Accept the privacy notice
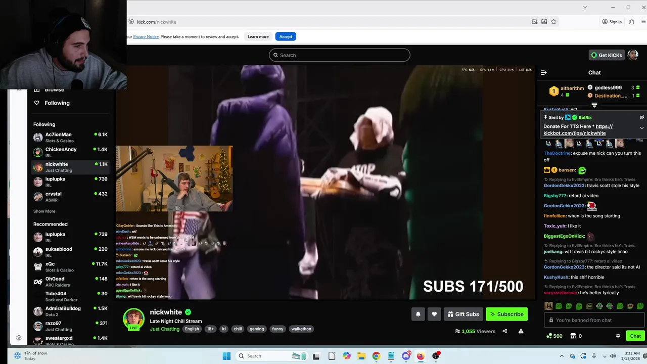 pos(286,36)
